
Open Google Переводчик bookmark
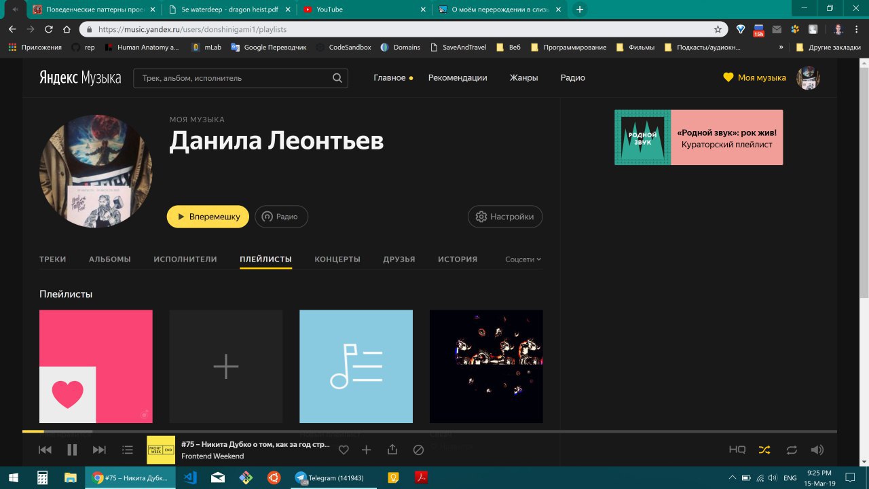point(269,47)
